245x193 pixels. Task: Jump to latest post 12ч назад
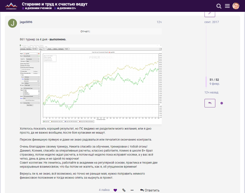point(211,92)
